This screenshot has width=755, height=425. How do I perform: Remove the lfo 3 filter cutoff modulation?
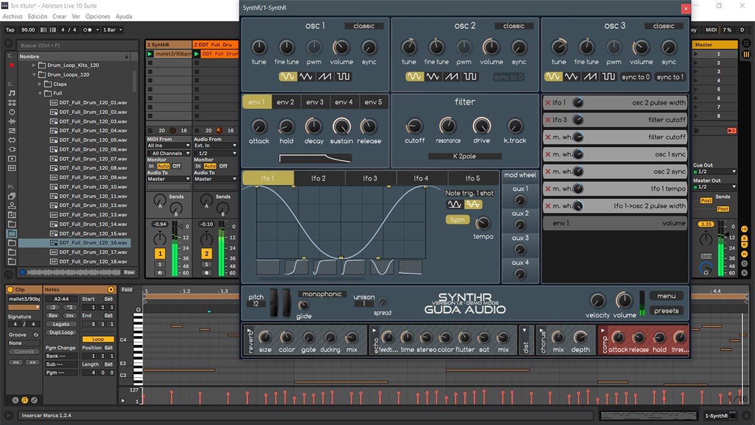coord(548,120)
